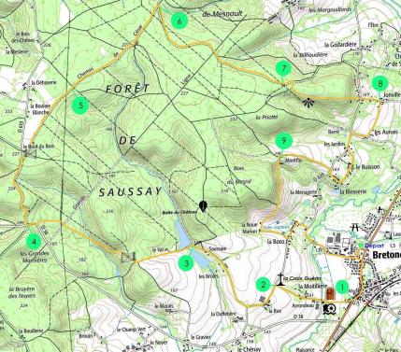The width and height of the screenshot is (401, 352).
Task: Click the picnic table icon above Départ
Action: click(x=355, y=227)
